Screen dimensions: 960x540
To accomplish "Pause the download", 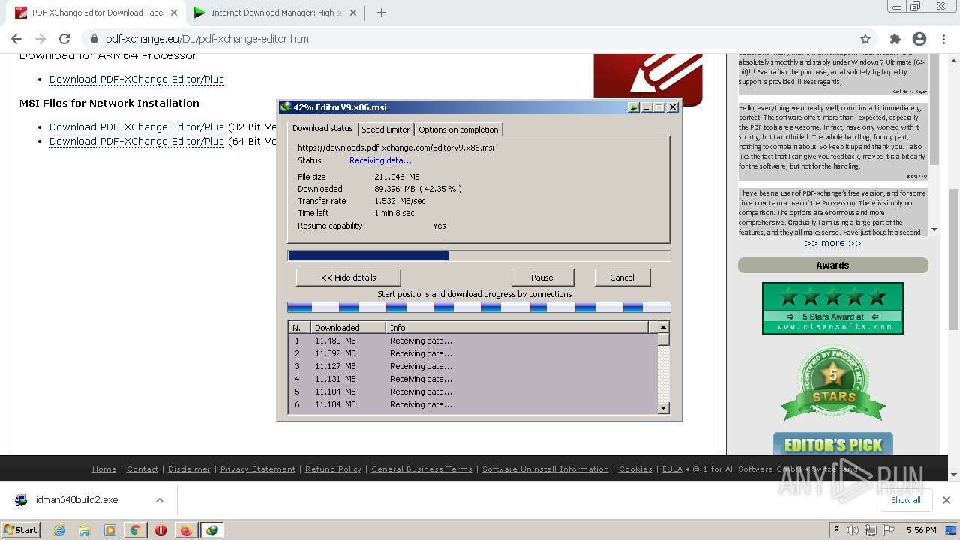I will pos(542,277).
